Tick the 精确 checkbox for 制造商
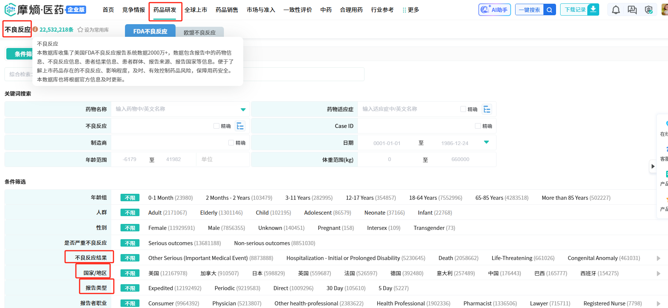Image resolution: width=668 pixels, height=308 pixels. (x=231, y=143)
